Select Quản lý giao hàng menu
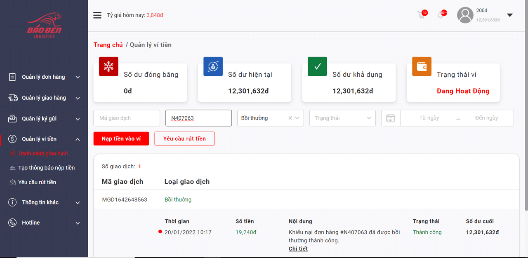Screen dimensions: 528x258 tap(44, 98)
